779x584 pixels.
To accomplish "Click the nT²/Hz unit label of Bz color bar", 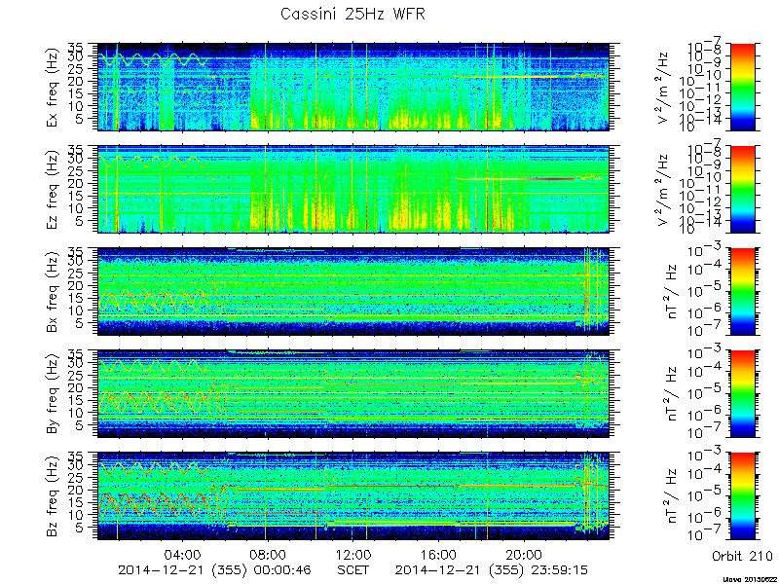I will click(x=672, y=496).
